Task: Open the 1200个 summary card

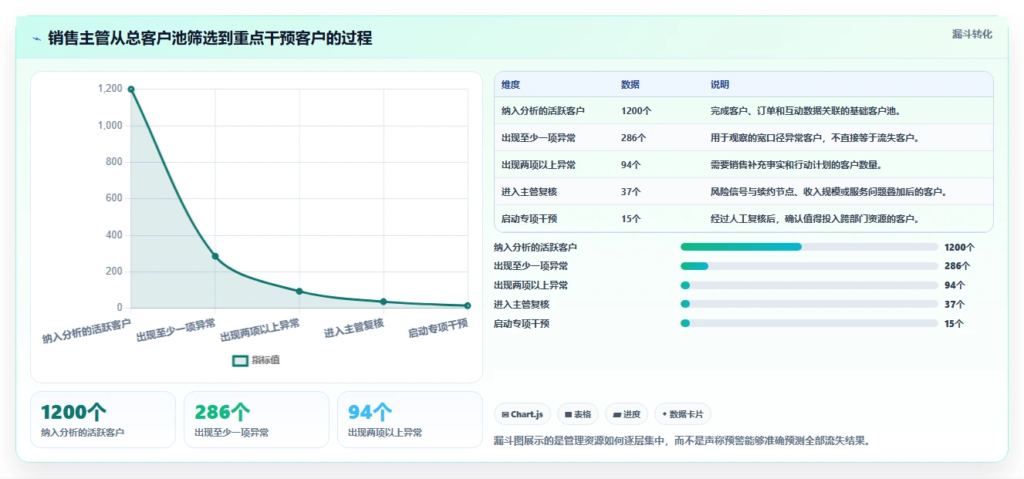Action: click(x=103, y=420)
